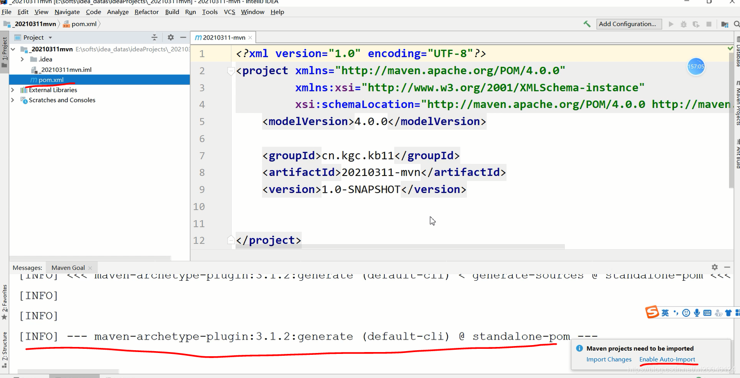Open the Project view dropdown
This screenshot has height=378, width=740.
coord(50,38)
